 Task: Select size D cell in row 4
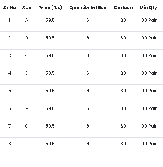click(x=27, y=73)
